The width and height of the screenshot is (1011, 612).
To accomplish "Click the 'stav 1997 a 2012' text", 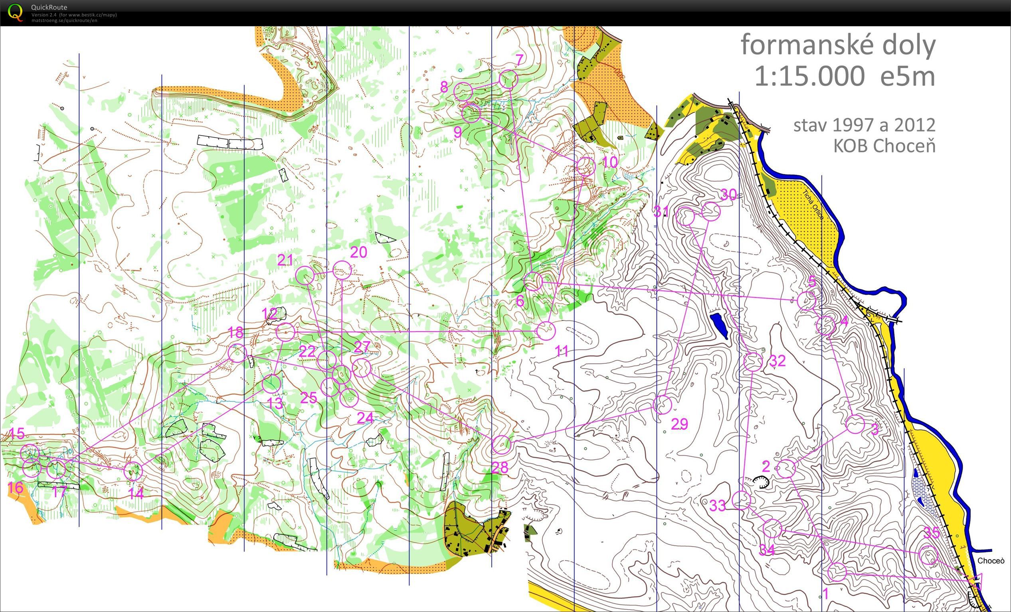I will click(864, 125).
